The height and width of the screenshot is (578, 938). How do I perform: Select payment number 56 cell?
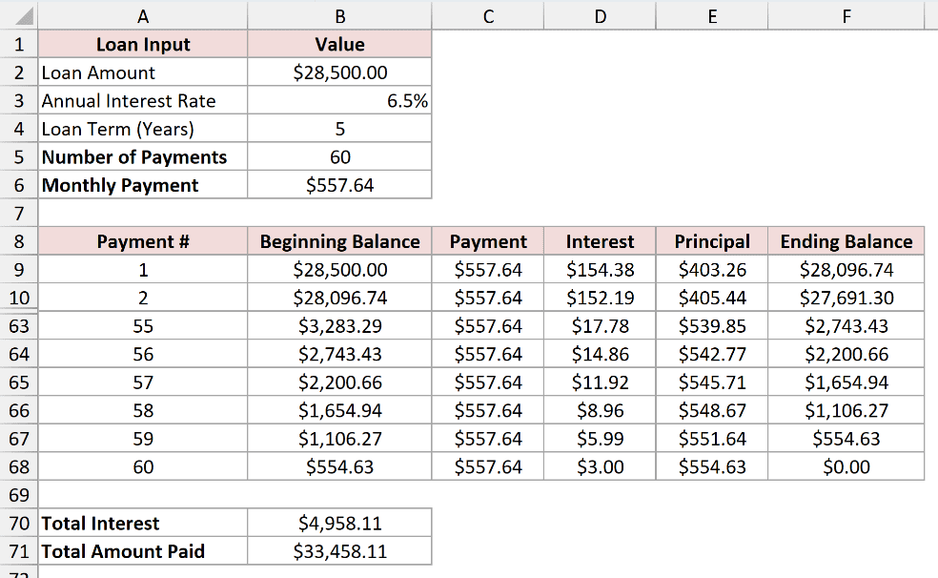142,354
